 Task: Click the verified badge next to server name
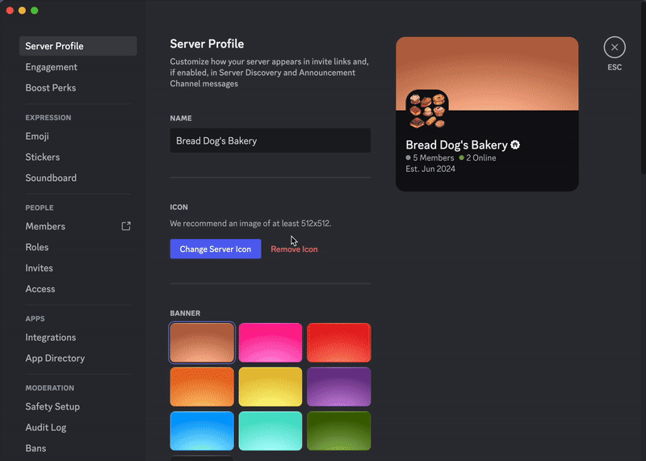coord(515,145)
